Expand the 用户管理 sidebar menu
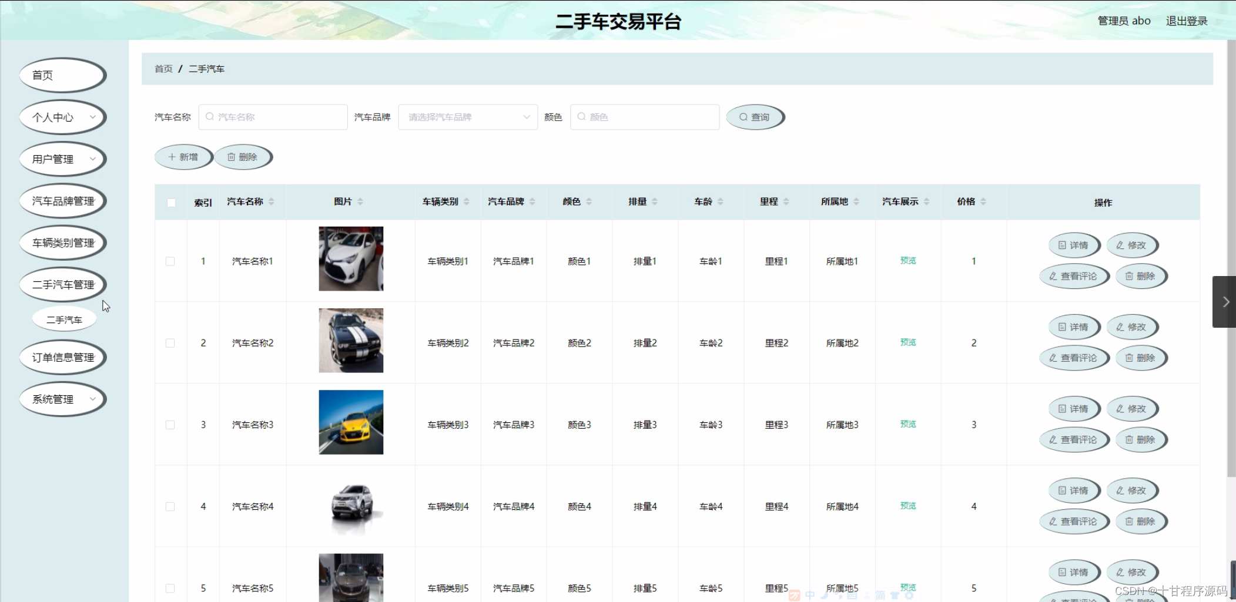 coord(62,159)
